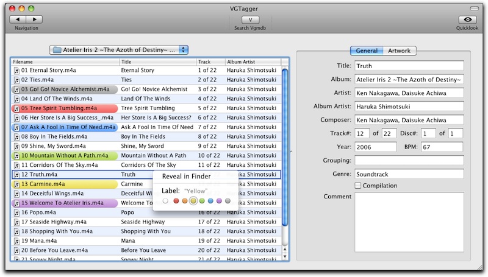Click the Search Vgmdb toolbar button

[251, 19]
